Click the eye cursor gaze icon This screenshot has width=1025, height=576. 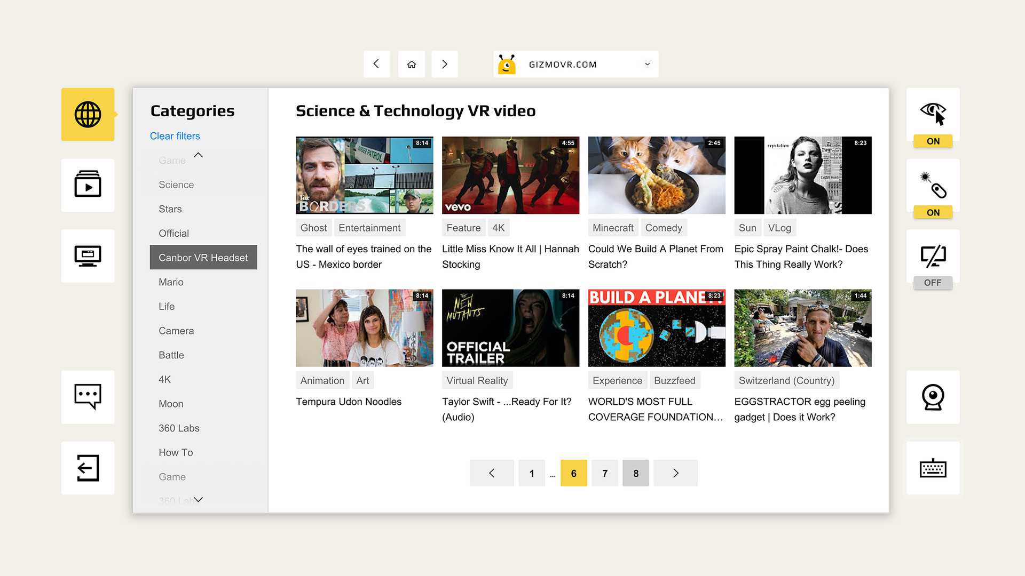(933, 113)
